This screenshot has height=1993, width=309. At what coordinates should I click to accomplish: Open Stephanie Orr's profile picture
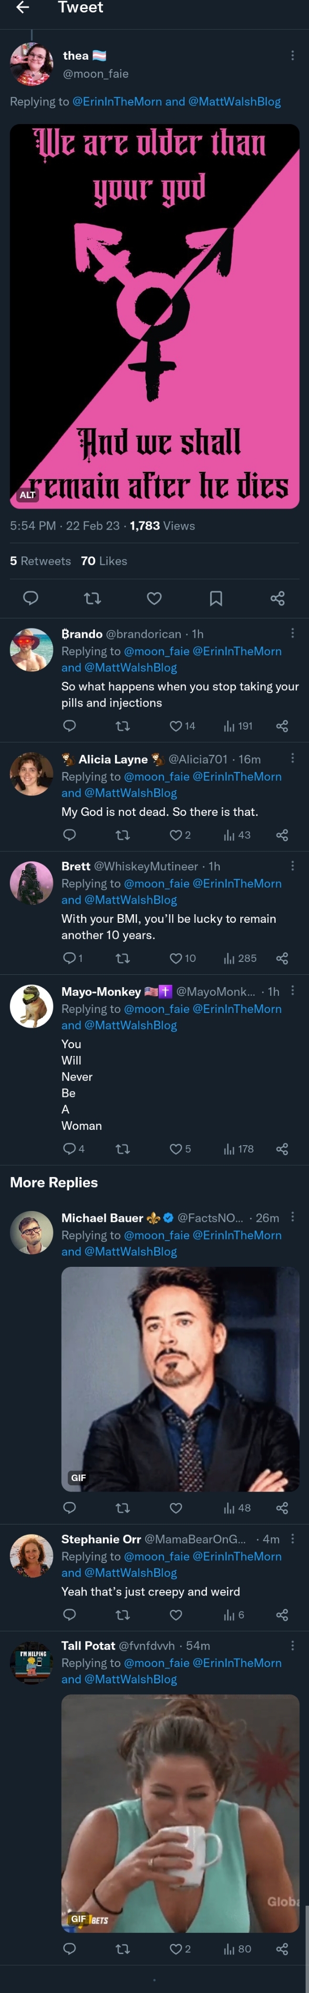point(31,1555)
